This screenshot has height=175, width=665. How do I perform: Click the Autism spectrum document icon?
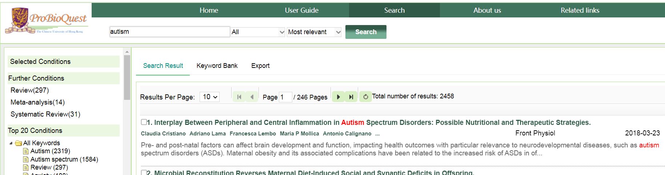[26, 159]
